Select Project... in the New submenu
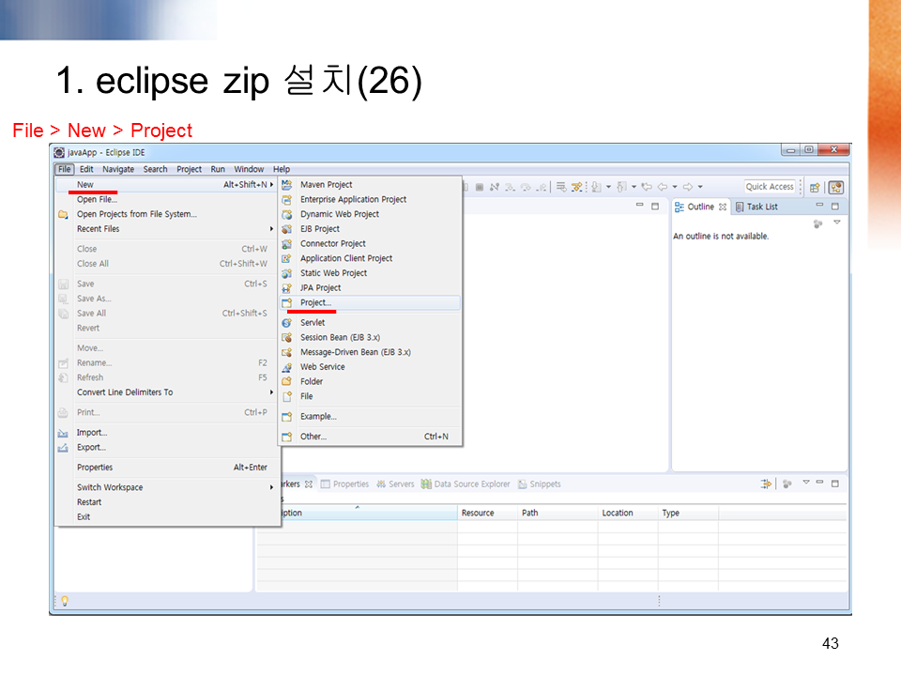The image size is (901, 676). pyautogui.click(x=370, y=302)
